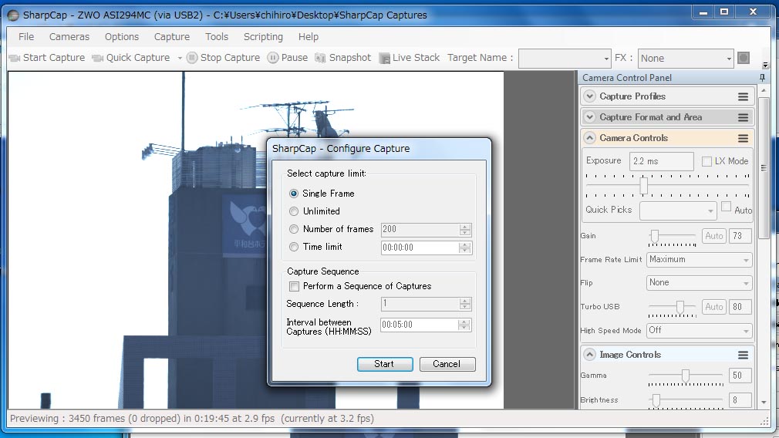Select the Number of frames radio button

[x=294, y=230]
